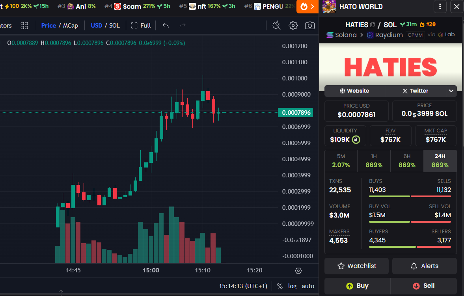The image size is (464, 296).
Task: Open the HATIES Twitter link
Action: pos(416,91)
